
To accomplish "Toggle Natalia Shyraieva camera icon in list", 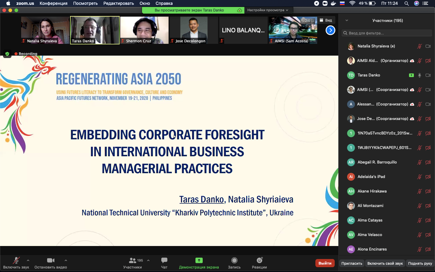I will [428, 46].
